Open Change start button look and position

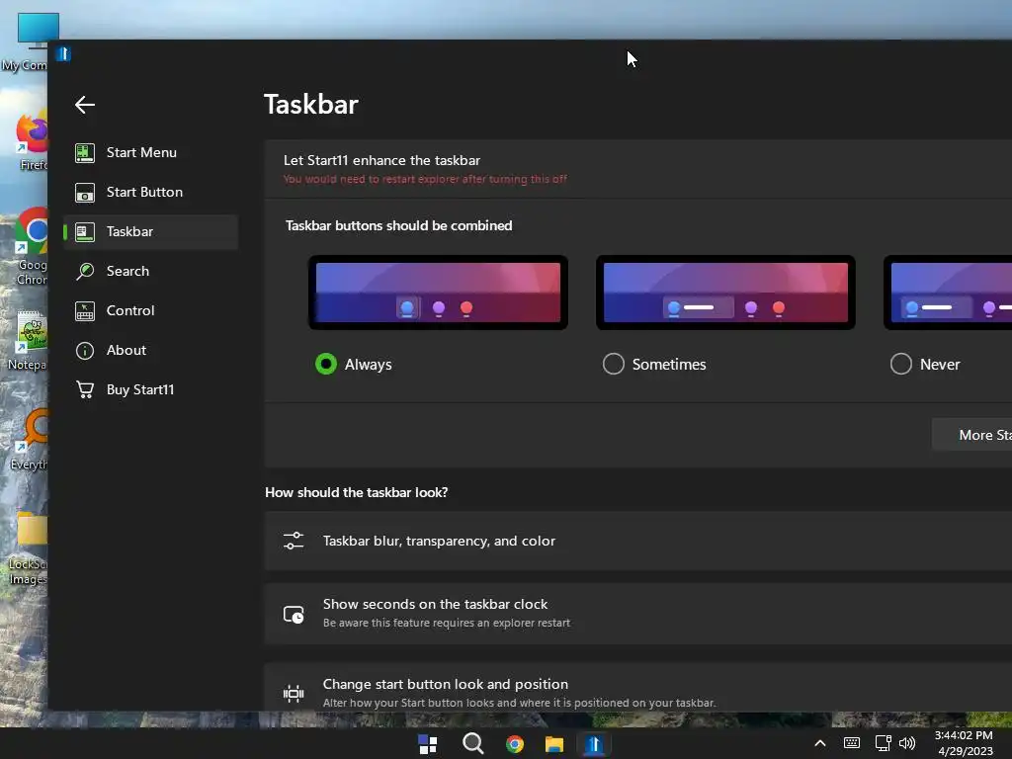[637, 687]
